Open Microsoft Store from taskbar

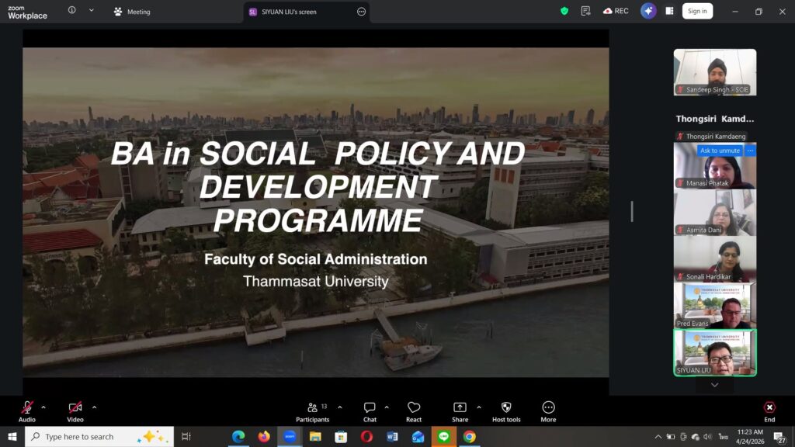point(341,436)
